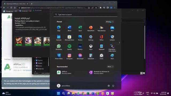Open a new Chrome tab
171x96 pixels.
[x=32, y=4]
